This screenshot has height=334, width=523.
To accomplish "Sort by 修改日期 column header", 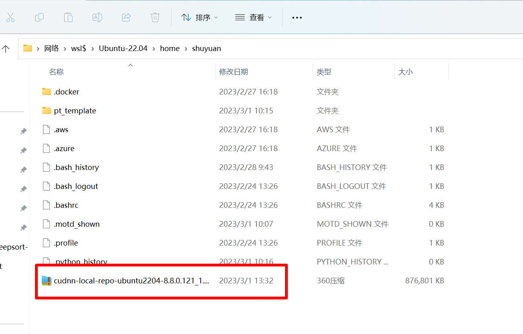I will coord(234,72).
